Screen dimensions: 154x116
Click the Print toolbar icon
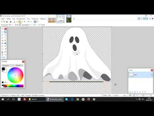[11, 22]
